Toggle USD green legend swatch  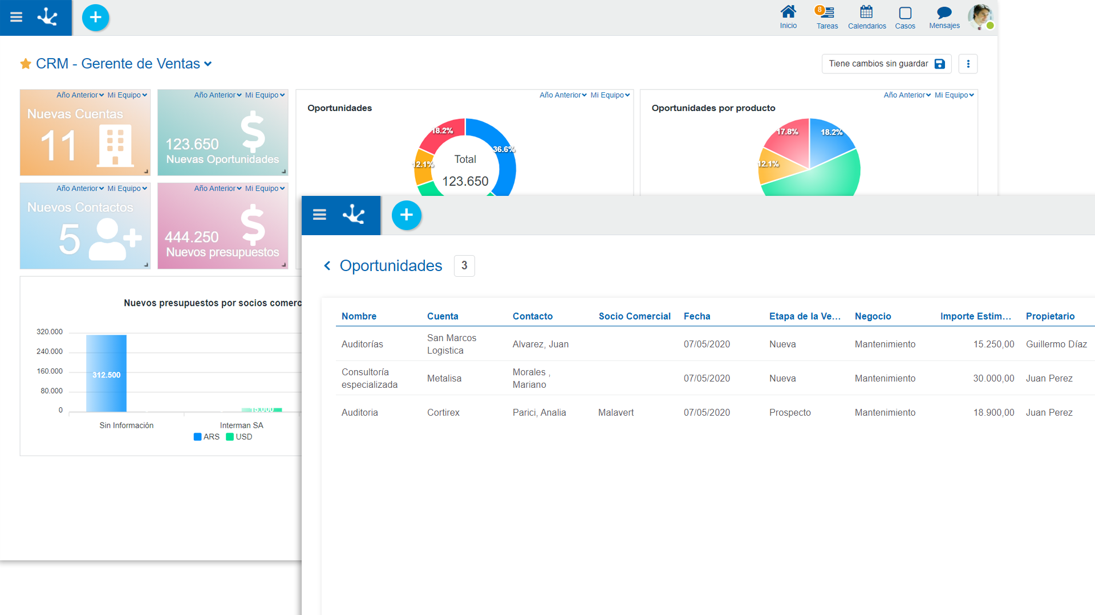[230, 437]
